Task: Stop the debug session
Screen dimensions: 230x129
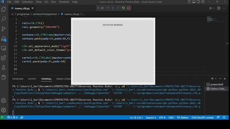Action: tap(129, 8)
